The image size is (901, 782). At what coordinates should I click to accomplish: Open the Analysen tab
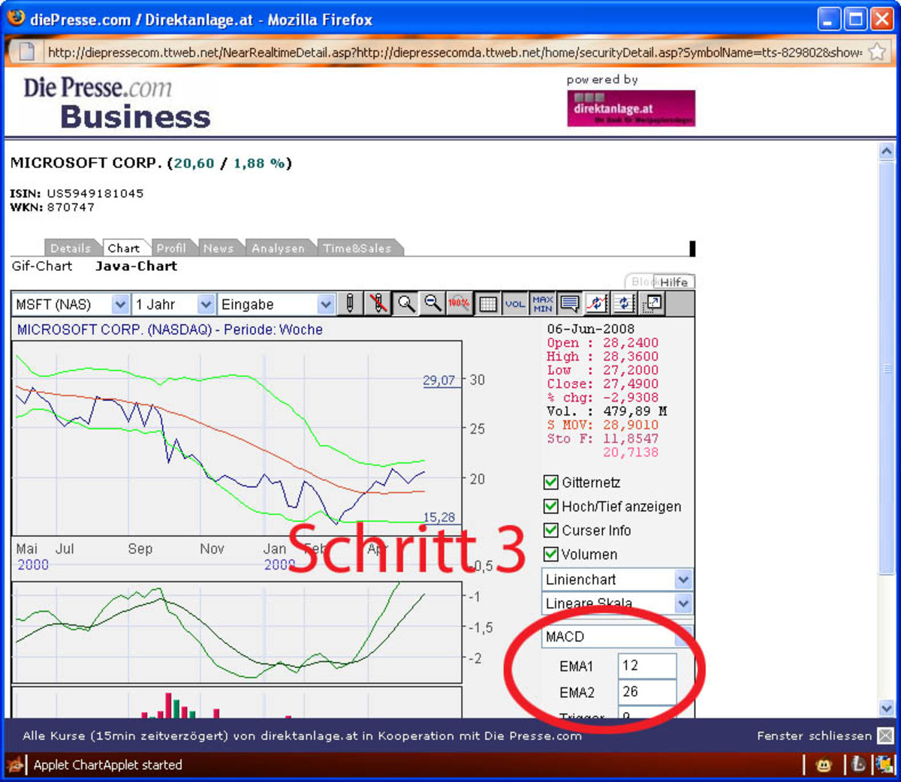point(278,248)
